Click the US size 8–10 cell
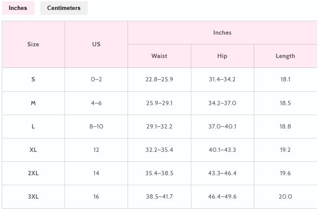The image size is (318, 209). (96, 126)
